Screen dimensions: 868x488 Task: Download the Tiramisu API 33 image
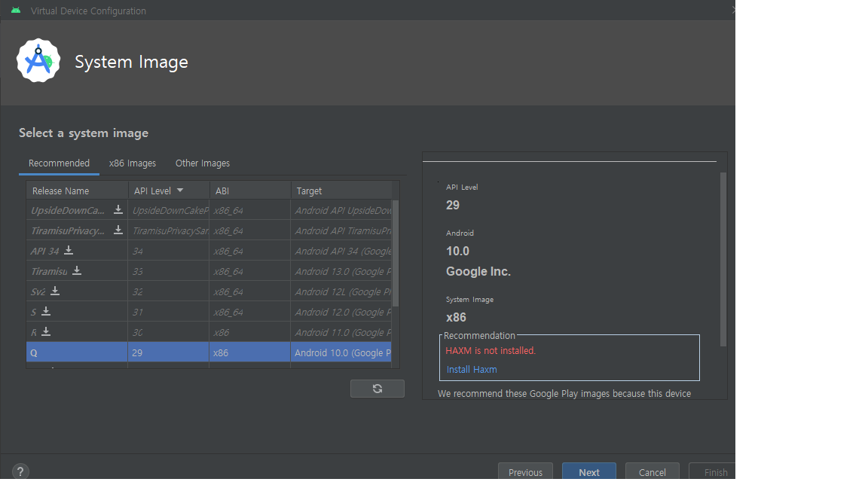(77, 270)
